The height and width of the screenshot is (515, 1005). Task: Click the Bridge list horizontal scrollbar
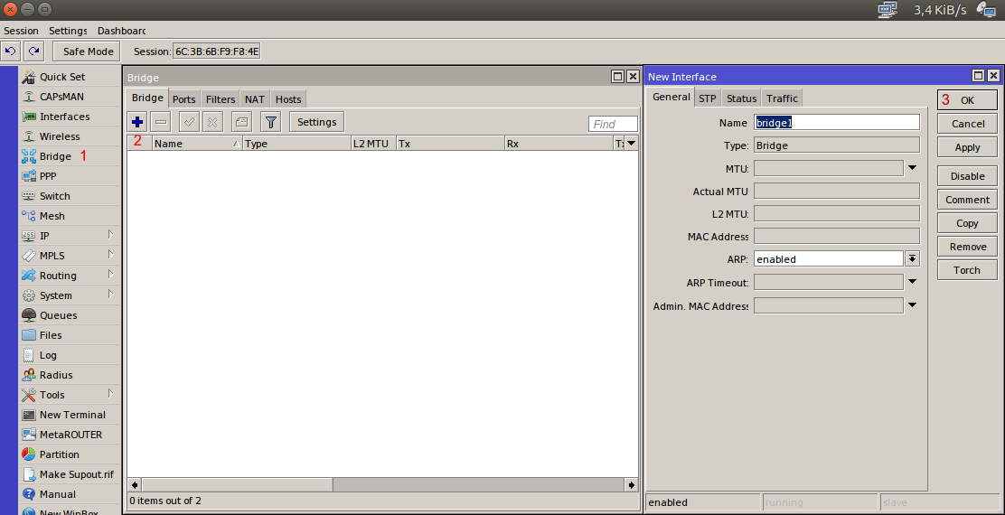pos(381,485)
